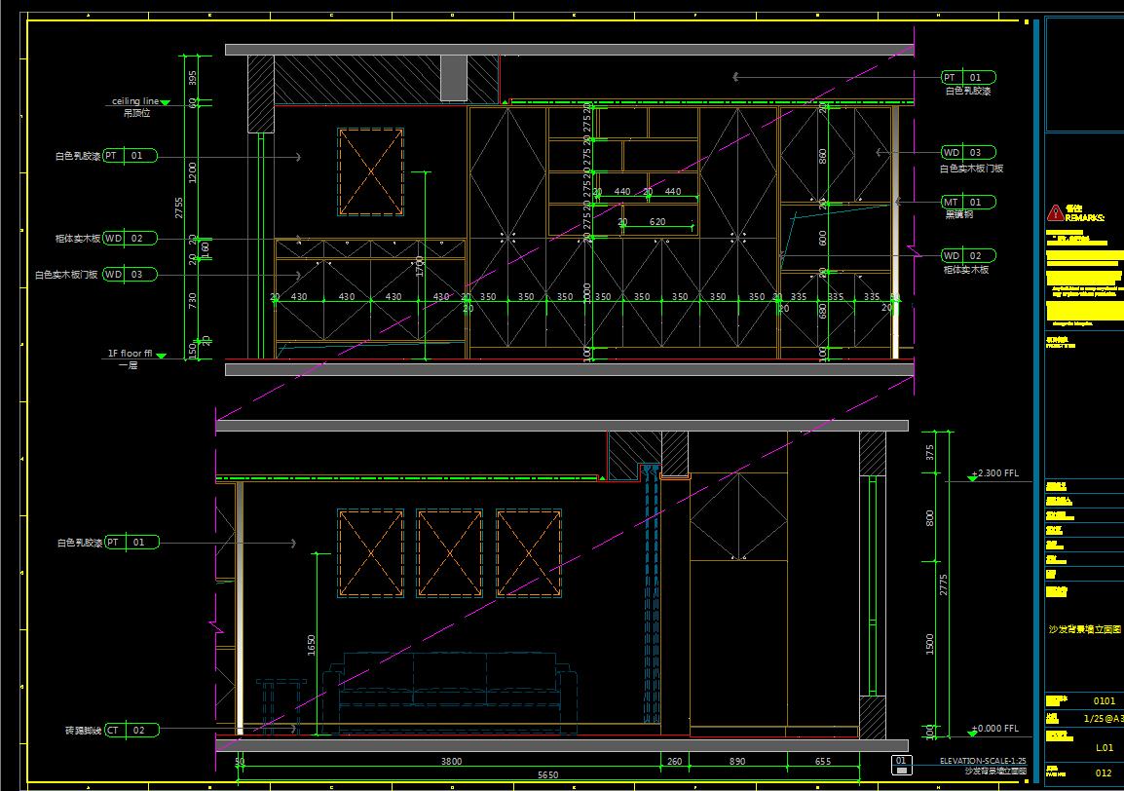Select the 0101 number in title block
Screen dimensions: 1124x791
[x=1104, y=700]
